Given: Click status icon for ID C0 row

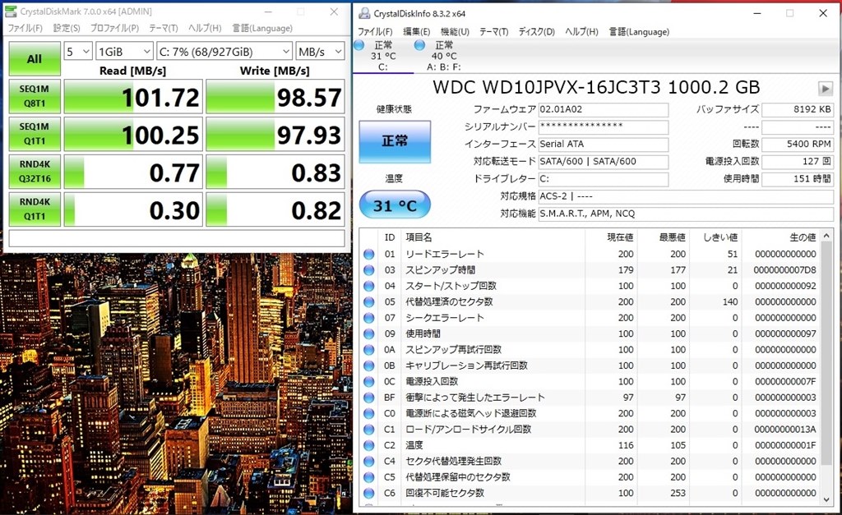Looking at the screenshot, I should pyautogui.click(x=369, y=414).
